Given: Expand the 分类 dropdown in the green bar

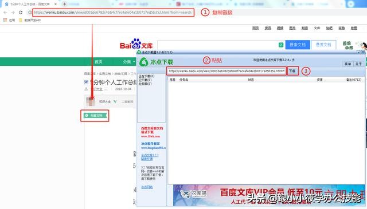Looking at the screenshot, I should 129,62.
